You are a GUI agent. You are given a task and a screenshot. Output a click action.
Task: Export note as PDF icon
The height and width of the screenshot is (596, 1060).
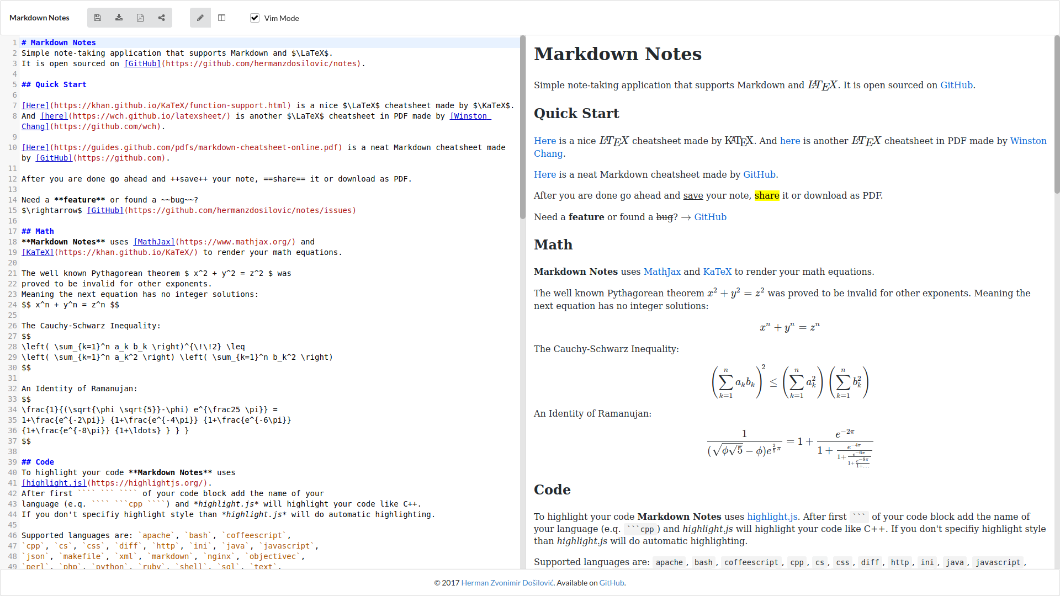[x=140, y=18]
